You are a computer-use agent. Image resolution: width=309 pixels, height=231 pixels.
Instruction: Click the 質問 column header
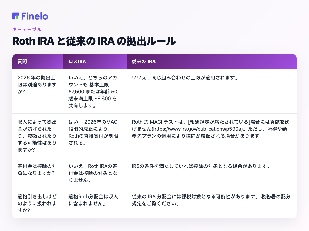(x=38, y=61)
